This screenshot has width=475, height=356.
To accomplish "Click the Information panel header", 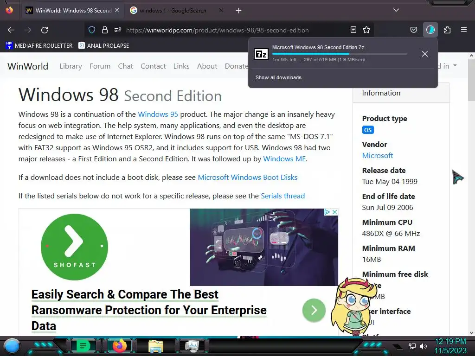I will [401, 93].
